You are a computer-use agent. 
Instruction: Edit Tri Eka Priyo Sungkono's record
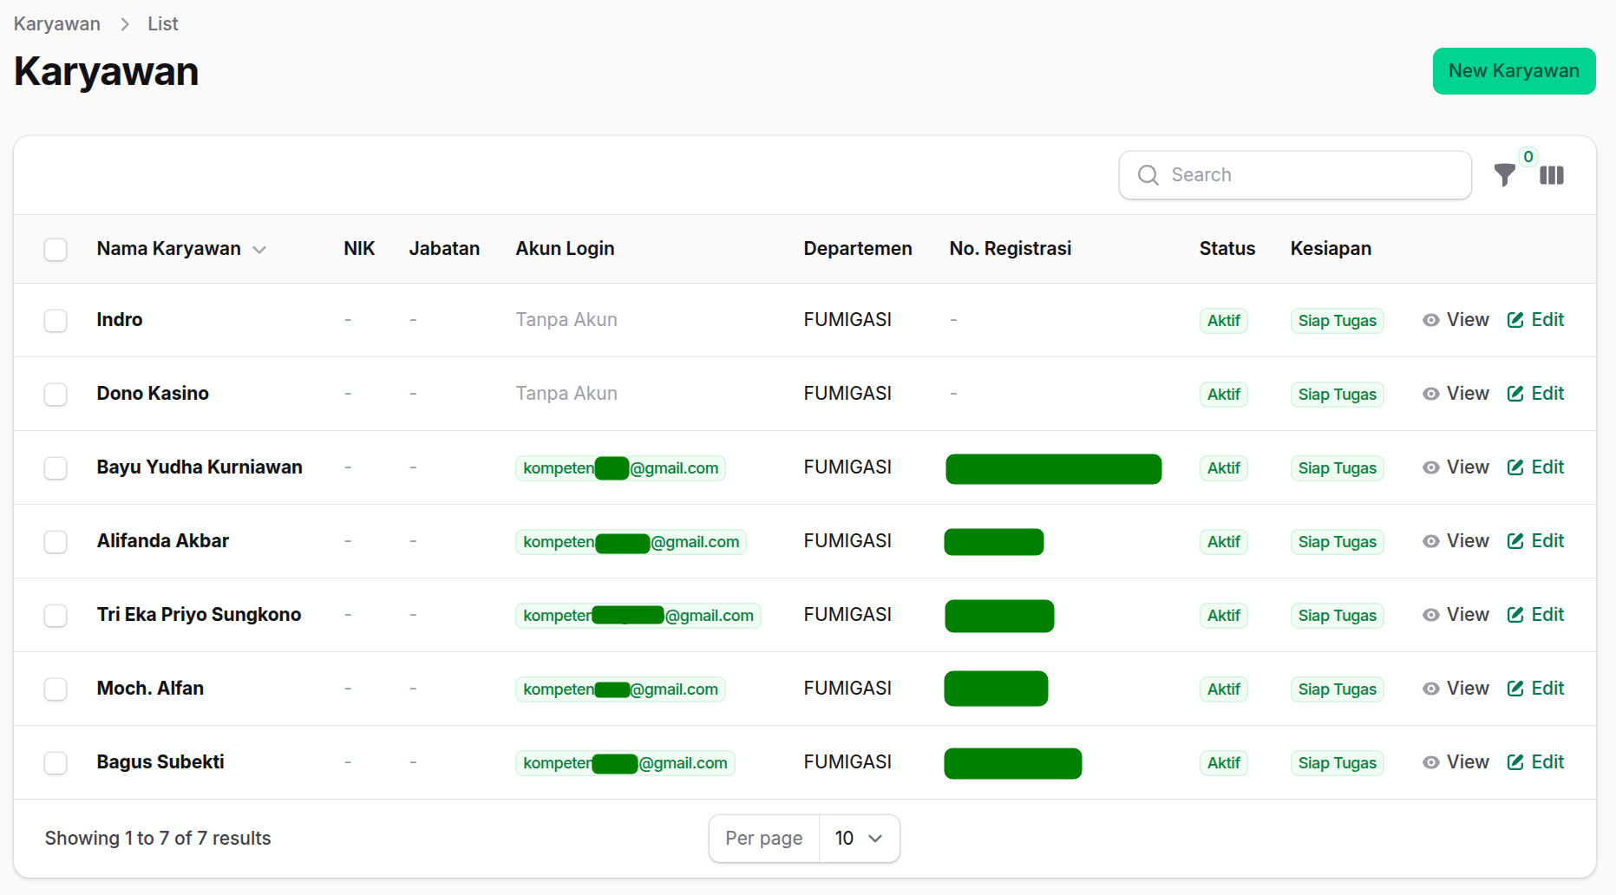(1535, 615)
